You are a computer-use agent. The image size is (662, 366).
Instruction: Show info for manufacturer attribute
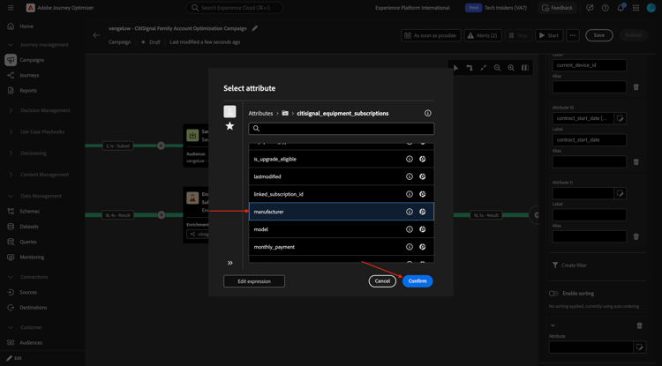[x=409, y=212]
